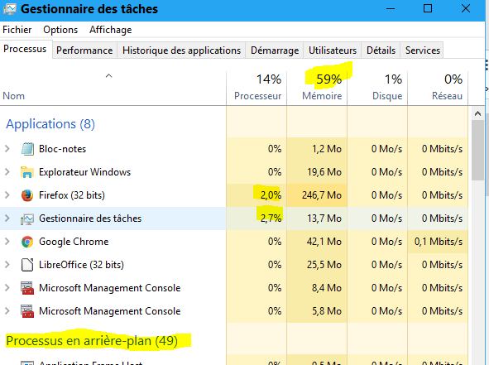Go to the Démarrage tab
489x365 pixels.
(275, 50)
